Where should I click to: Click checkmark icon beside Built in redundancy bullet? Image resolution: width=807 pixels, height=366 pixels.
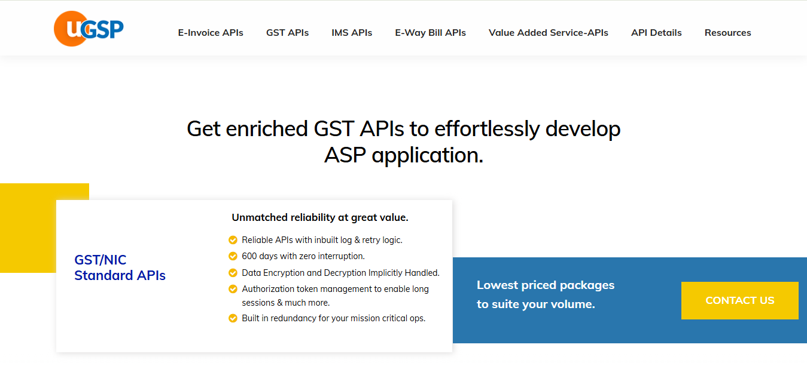(233, 318)
